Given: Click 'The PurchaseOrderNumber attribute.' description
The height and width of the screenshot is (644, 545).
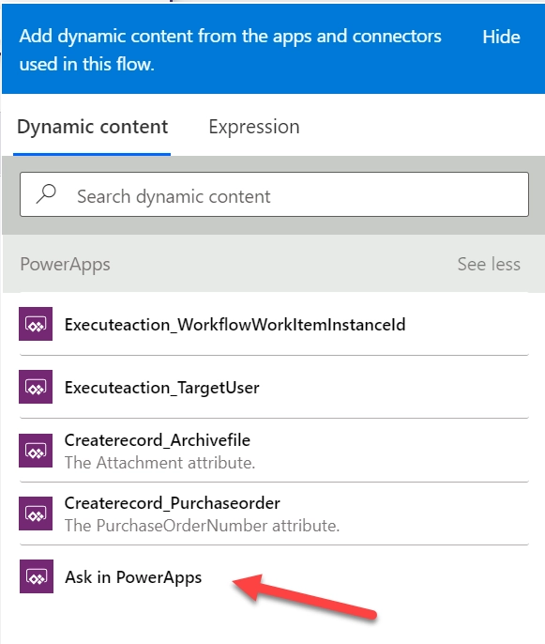Looking at the screenshot, I should [202, 526].
